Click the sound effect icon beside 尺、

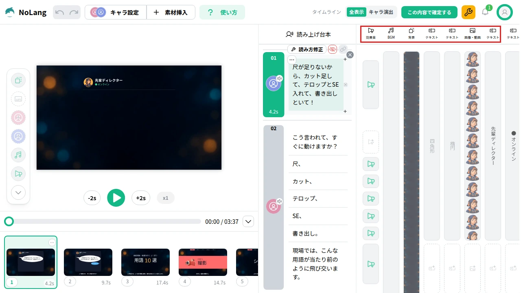371,164
